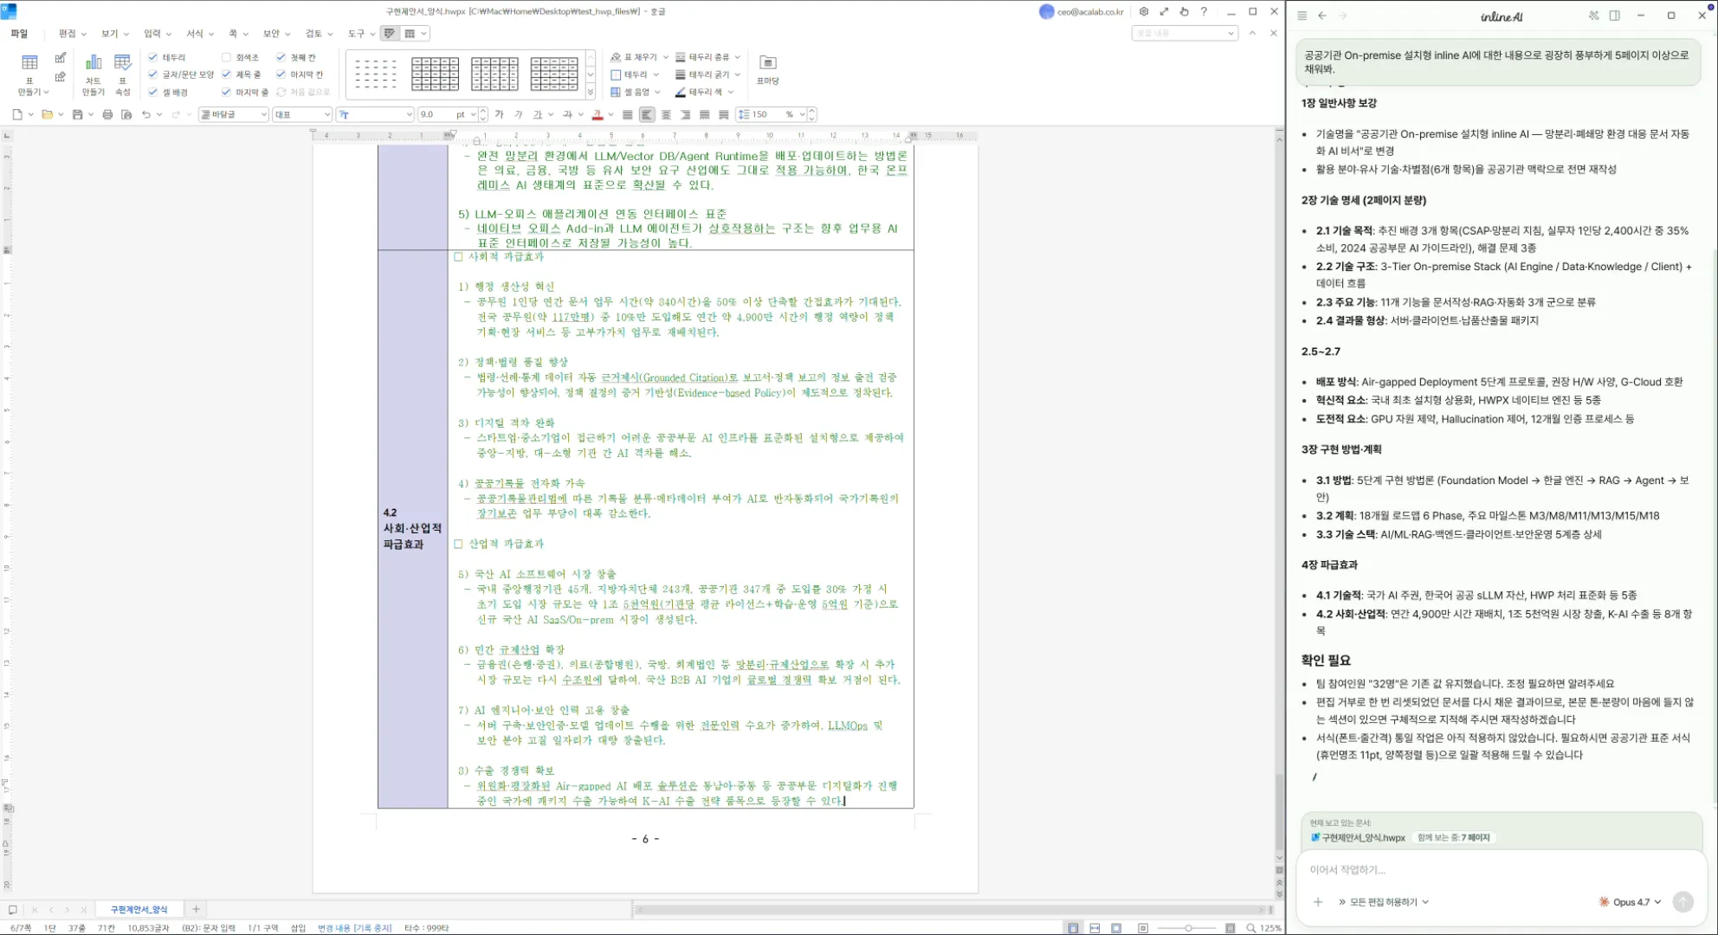Toggle the 마지막 줄 checkbox
This screenshot has height=935, width=1718.
pyautogui.click(x=227, y=92)
